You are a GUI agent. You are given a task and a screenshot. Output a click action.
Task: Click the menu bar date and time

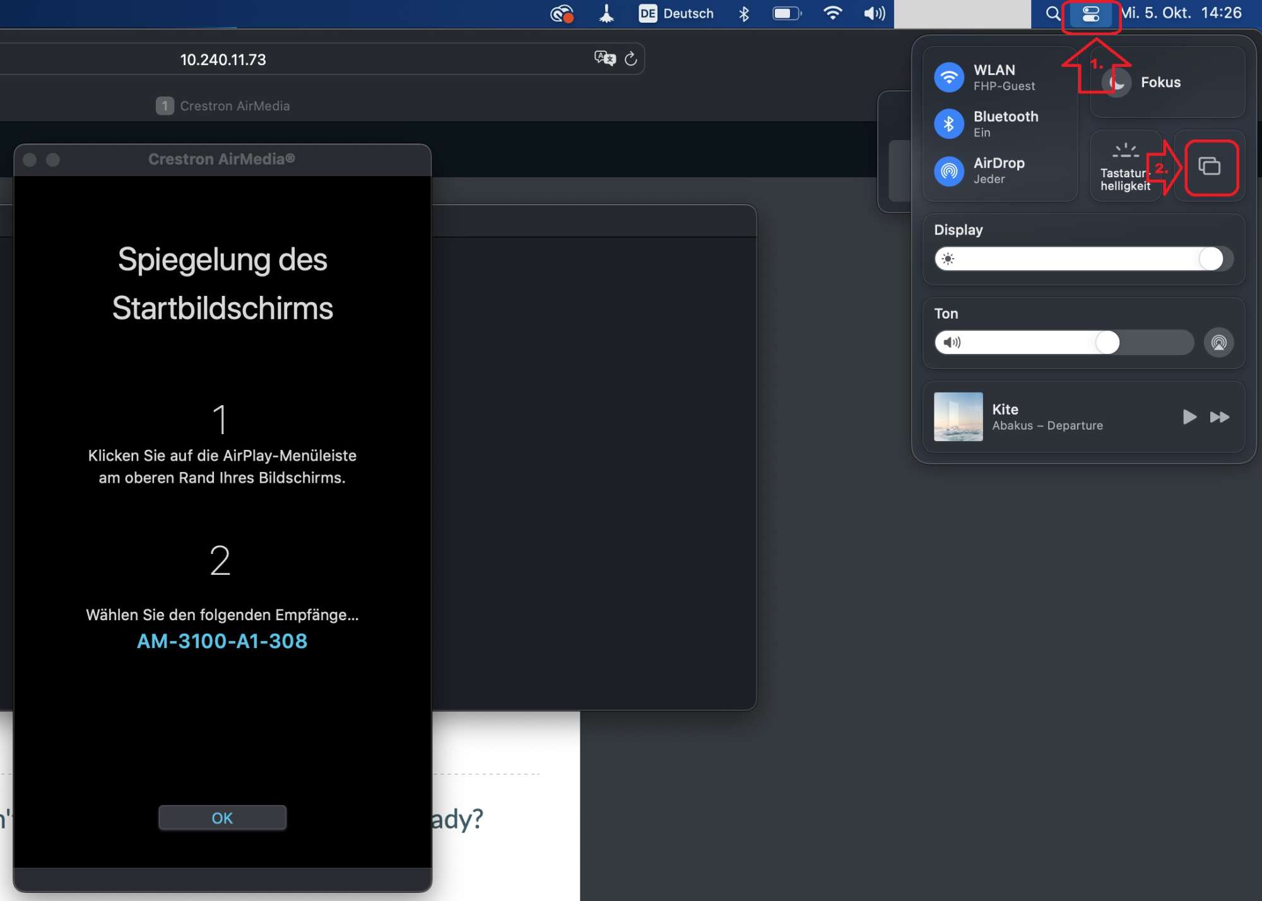click(x=1181, y=13)
